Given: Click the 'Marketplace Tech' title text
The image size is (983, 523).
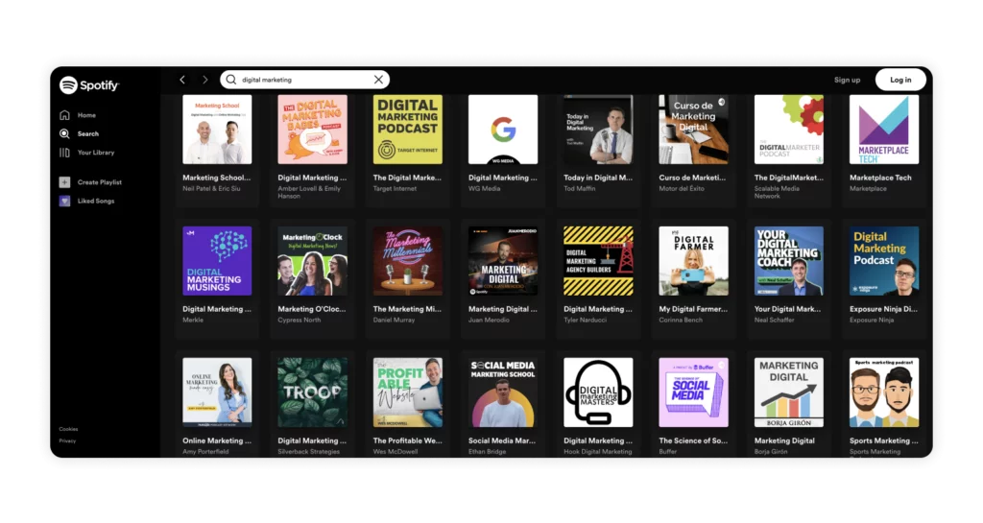Looking at the screenshot, I should (880, 178).
